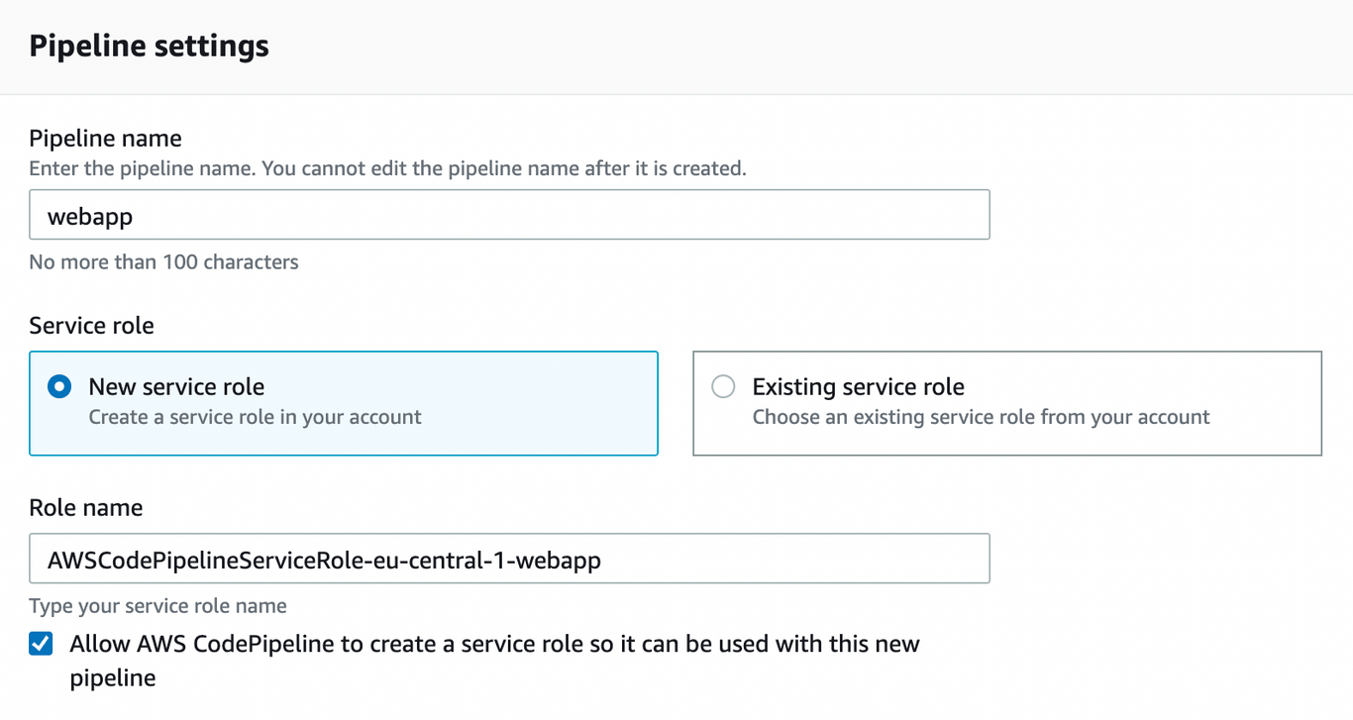Screen dimensions: 1353x720
Task: Click the Pipeline settings heading
Action: tap(149, 45)
